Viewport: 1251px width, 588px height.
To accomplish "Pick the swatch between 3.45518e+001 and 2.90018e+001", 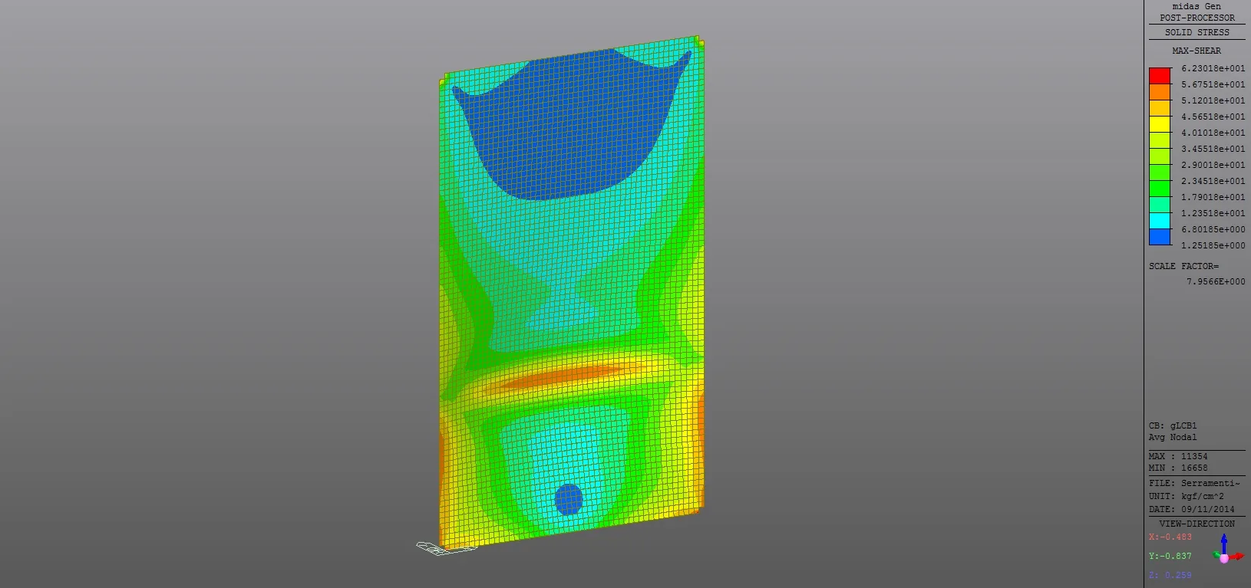I will point(1160,156).
